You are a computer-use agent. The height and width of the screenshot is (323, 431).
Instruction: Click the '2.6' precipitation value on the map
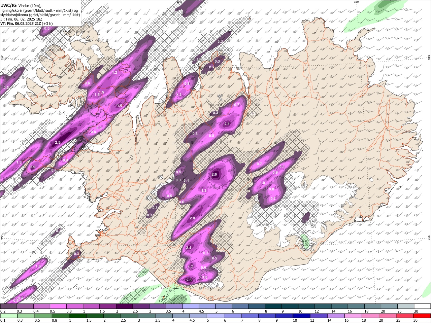click(x=214, y=174)
